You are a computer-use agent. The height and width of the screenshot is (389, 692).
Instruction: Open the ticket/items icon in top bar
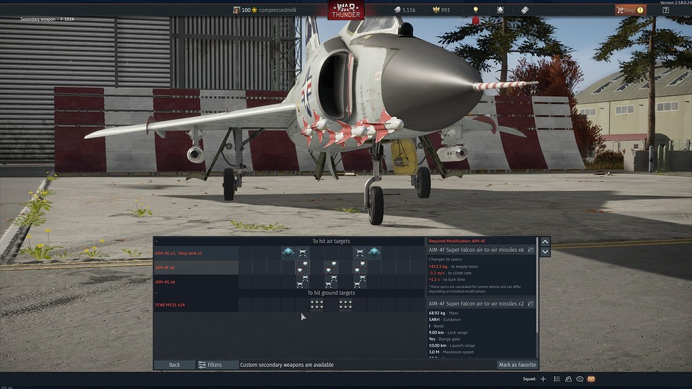[x=525, y=10]
